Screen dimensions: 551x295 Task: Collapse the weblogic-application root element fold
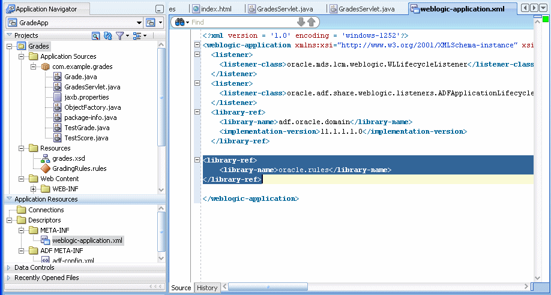click(197, 45)
